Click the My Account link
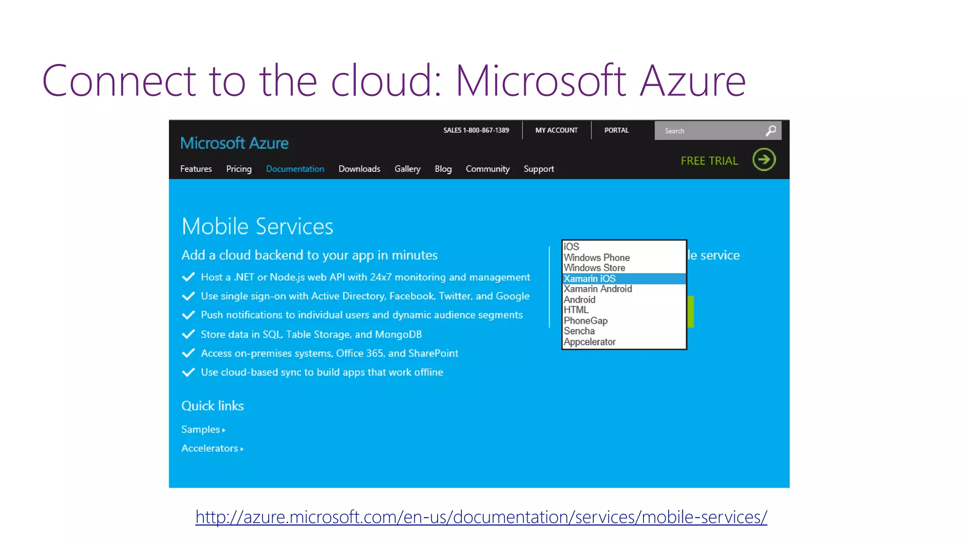 (x=556, y=130)
